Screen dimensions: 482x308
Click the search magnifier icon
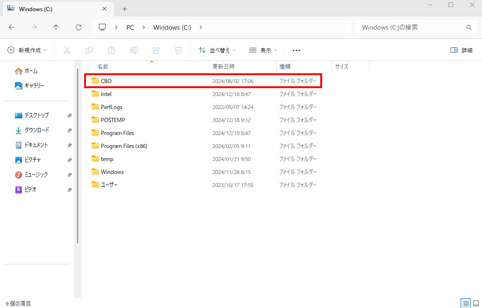(x=469, y=27)
